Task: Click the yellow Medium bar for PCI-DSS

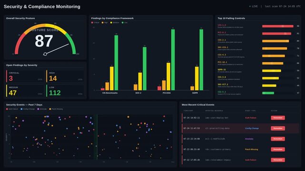Action: point(168,76)
